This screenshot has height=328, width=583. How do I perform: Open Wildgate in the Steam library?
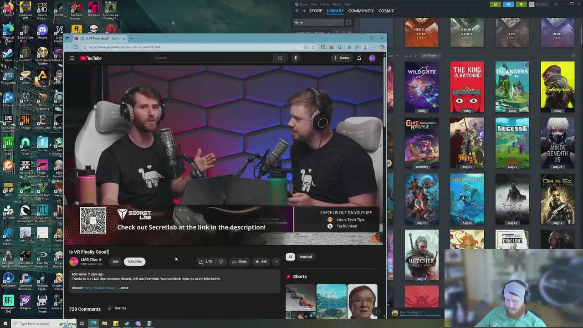pos(422,87)
